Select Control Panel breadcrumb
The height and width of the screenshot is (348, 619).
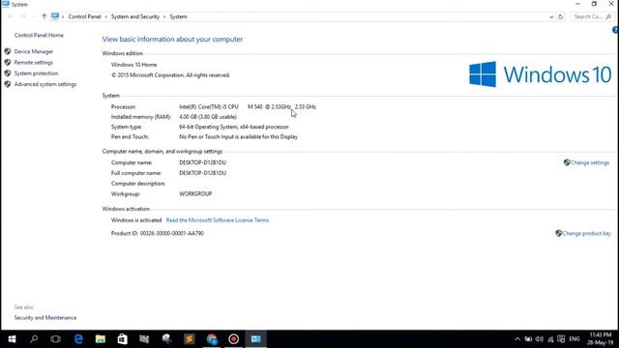pyautogui.click(x=84, y=16)
